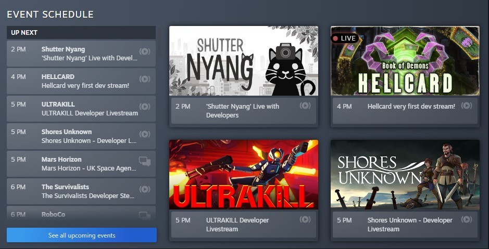Open the ULTRAKILL banner image

pos(244,175)
